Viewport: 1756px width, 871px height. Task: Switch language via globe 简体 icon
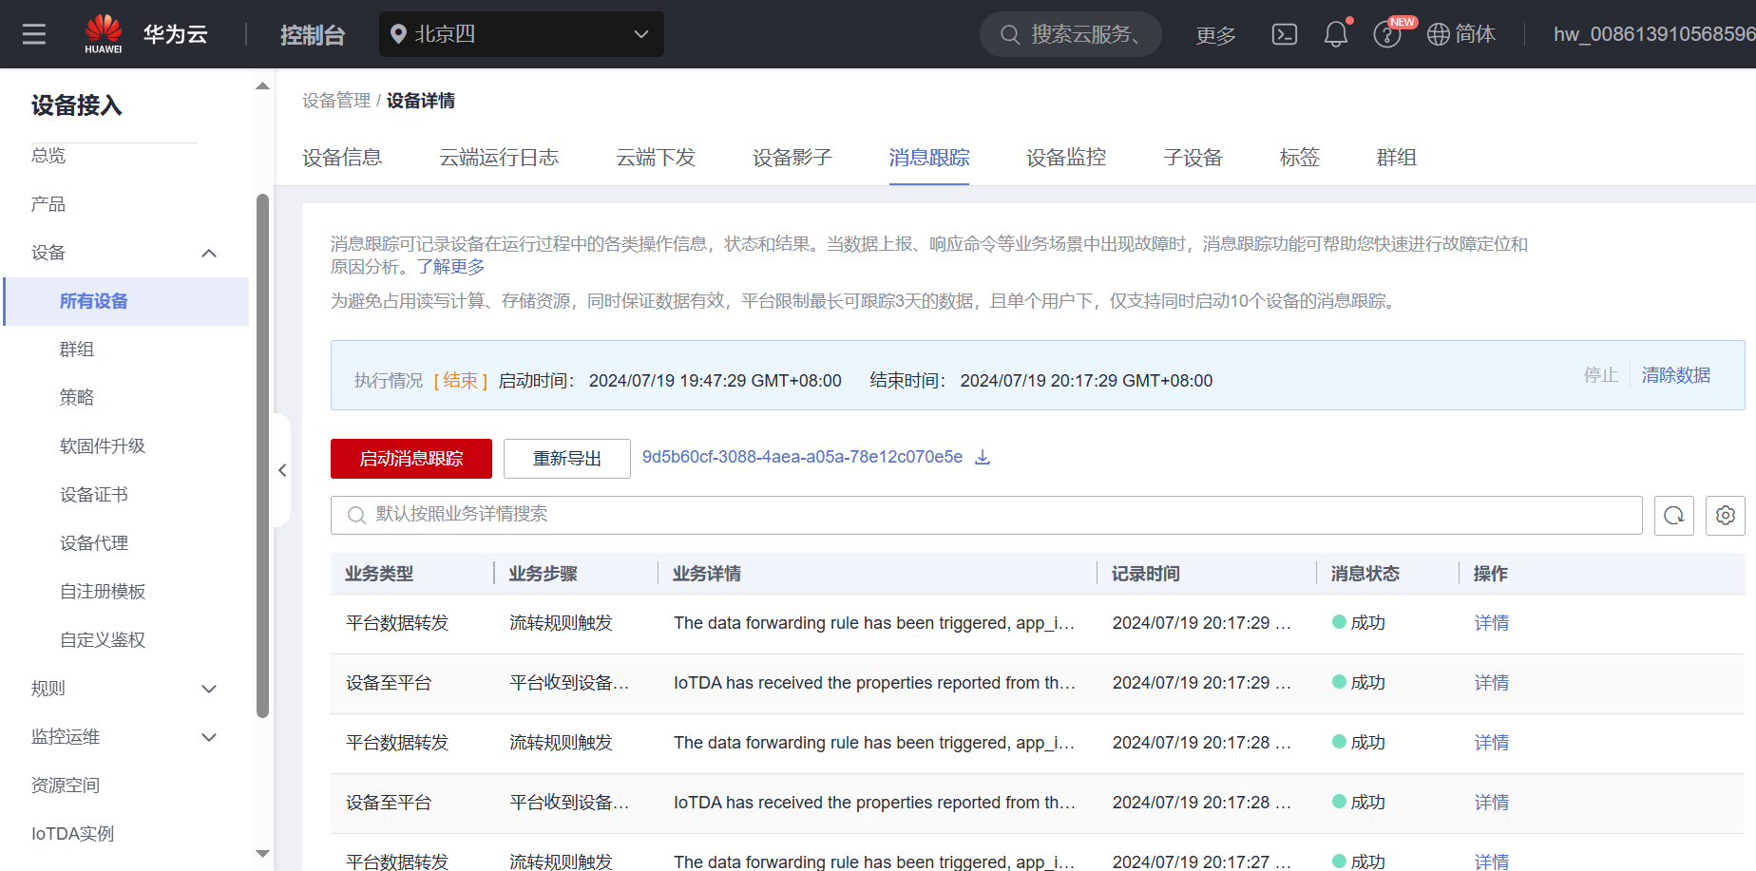1461,34
